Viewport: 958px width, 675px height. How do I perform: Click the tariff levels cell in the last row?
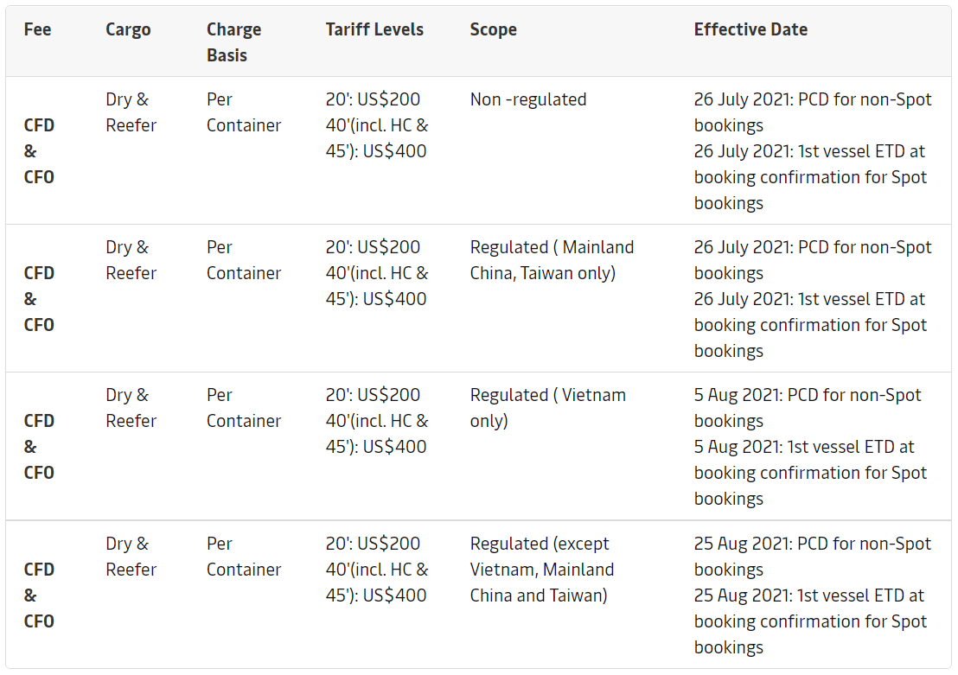point(377,570)
